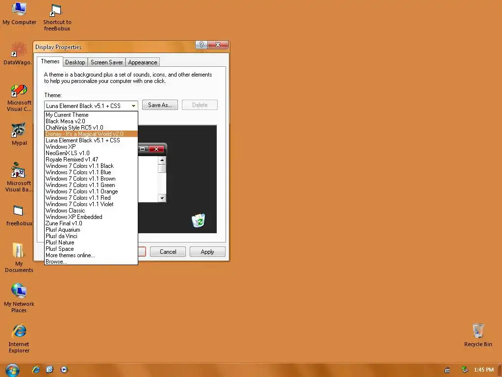Screen dimensions: 502x377
Task: Choose Royale Remixed v1.47 theme
Action: point(91,160)
